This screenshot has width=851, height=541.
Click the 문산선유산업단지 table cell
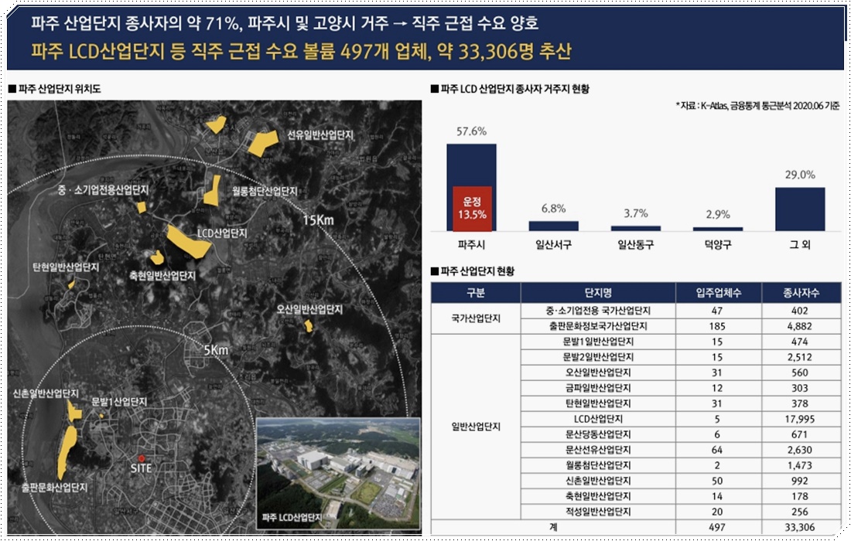pos(598,449)
